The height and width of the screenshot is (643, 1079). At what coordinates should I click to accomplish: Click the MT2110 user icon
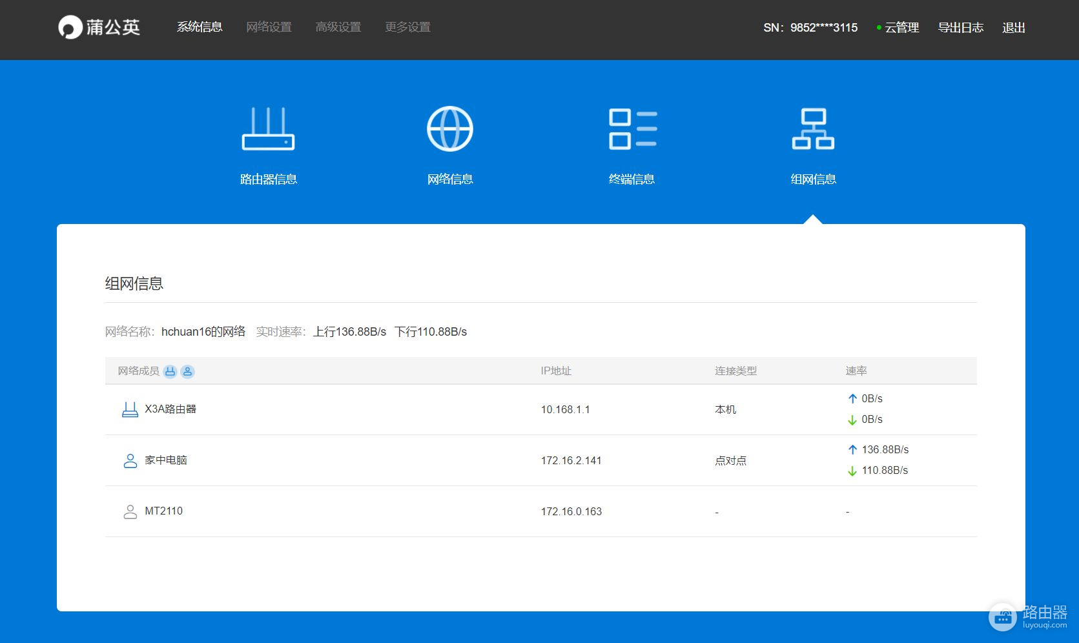pyautogui.click(x=130, y=511)
